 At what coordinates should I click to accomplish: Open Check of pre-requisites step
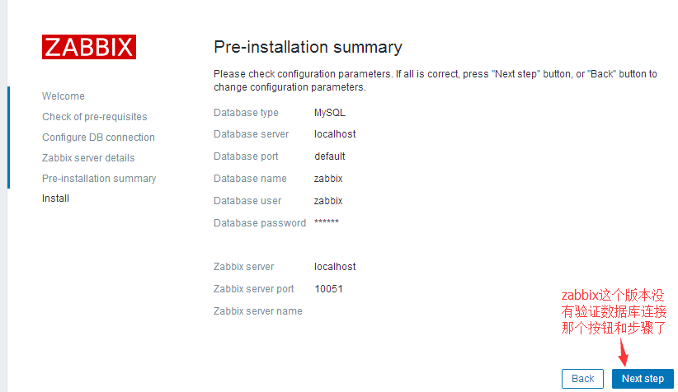coord(95,117)
